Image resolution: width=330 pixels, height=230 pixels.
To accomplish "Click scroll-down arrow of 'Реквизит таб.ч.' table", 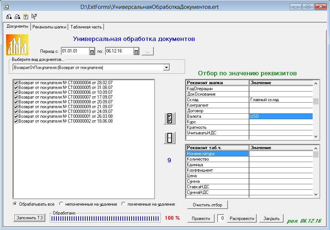I will pos(316,194).
